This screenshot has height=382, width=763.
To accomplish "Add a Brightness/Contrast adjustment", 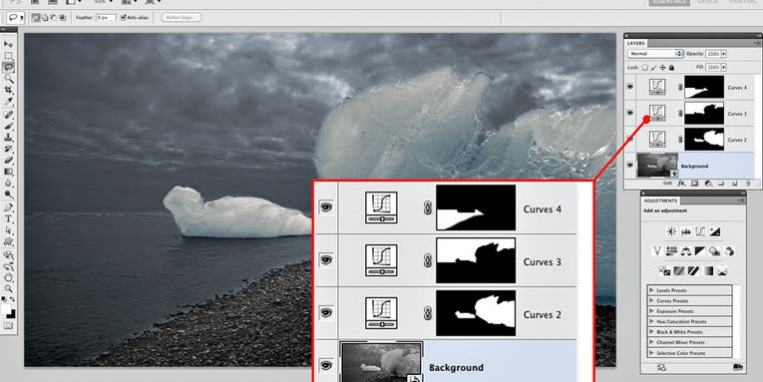I will [671, 231].
